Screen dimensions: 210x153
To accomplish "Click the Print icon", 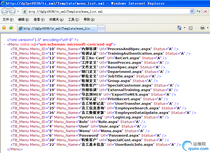I will [x=202, y=28].
